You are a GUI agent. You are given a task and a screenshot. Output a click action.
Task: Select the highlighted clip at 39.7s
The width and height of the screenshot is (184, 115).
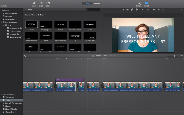[x=66, y=86]
